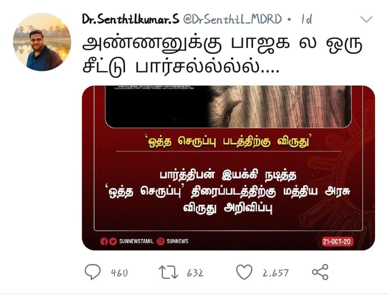Click the Twitter icon in news card
Image resolution: width=388 pixels, height=295 pixels.
[113, 241]
